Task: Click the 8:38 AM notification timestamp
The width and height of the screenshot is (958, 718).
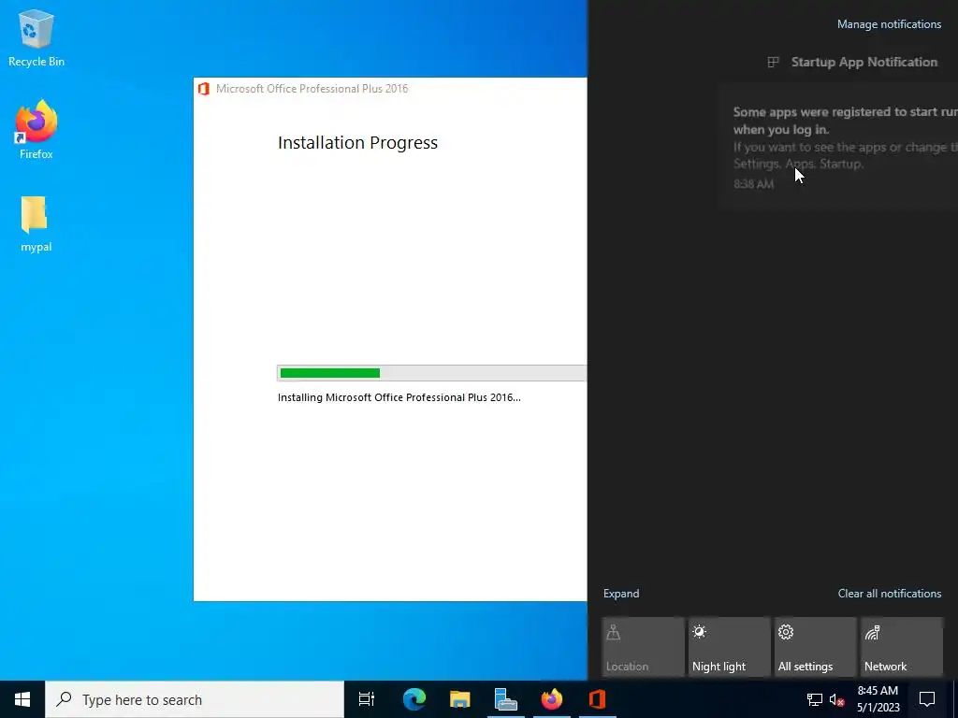Action: coord(753,184)
